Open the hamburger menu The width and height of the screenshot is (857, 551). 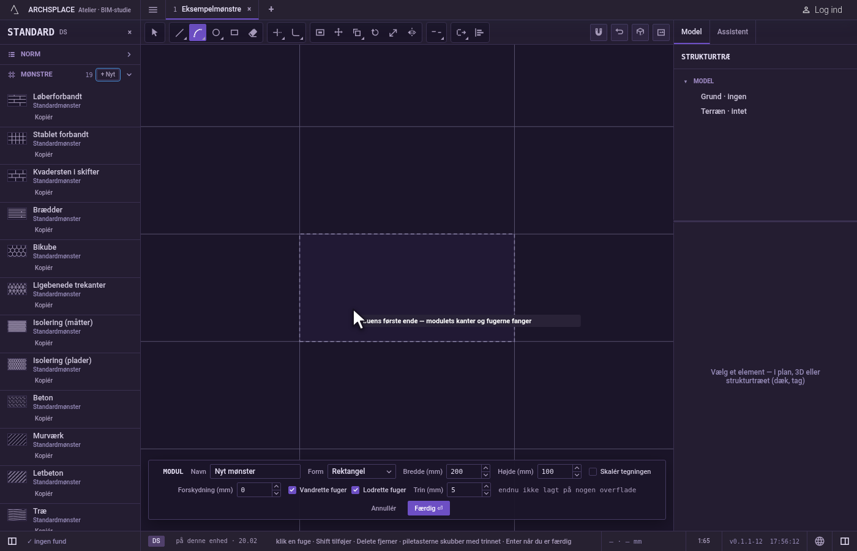click(x=153, y=10)
